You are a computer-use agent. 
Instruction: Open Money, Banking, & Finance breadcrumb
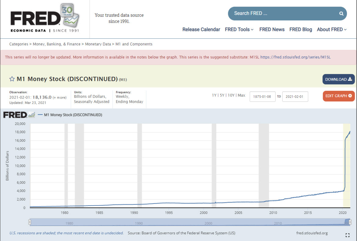point(56,44)
